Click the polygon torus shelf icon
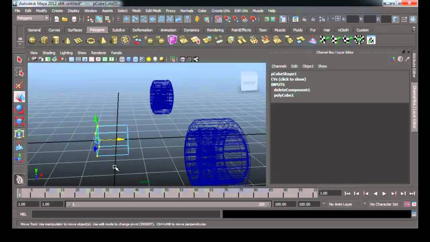The width and height of the screenshot is (430, 242). (91, 41)
